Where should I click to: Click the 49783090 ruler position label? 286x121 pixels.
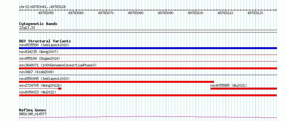(x=165, y=13)
